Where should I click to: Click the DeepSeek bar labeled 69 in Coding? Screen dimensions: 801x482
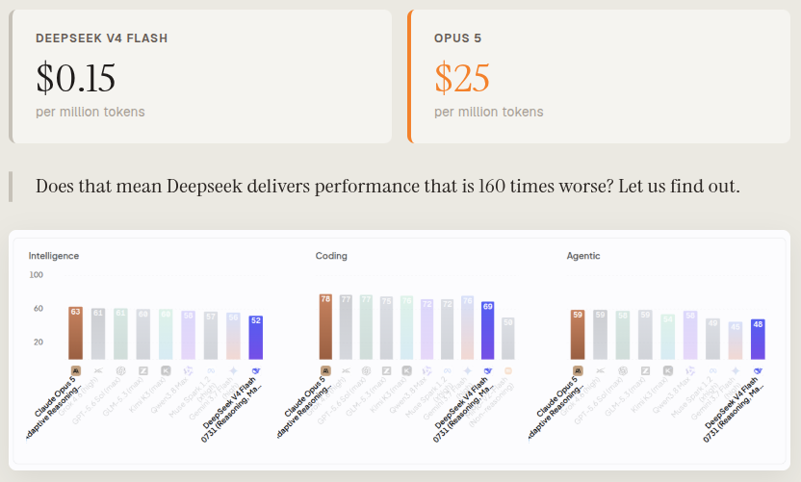487,331
